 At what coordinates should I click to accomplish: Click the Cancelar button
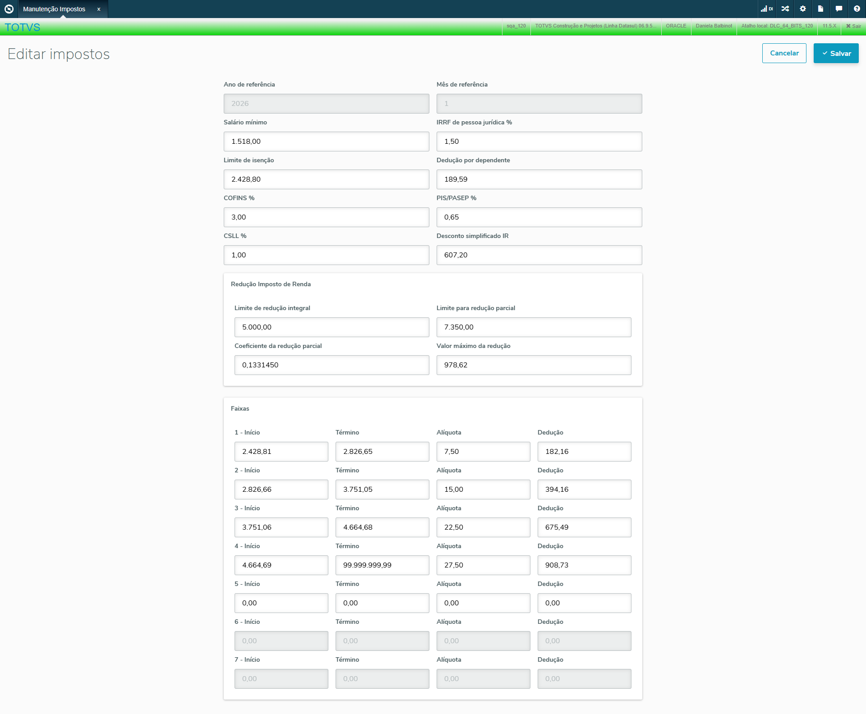784,53
